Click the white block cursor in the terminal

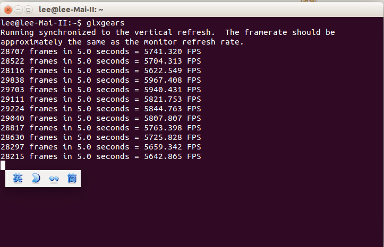click(3, 165)
